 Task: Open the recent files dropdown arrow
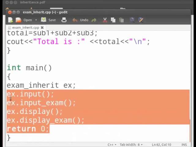click(x=36, y=20)
